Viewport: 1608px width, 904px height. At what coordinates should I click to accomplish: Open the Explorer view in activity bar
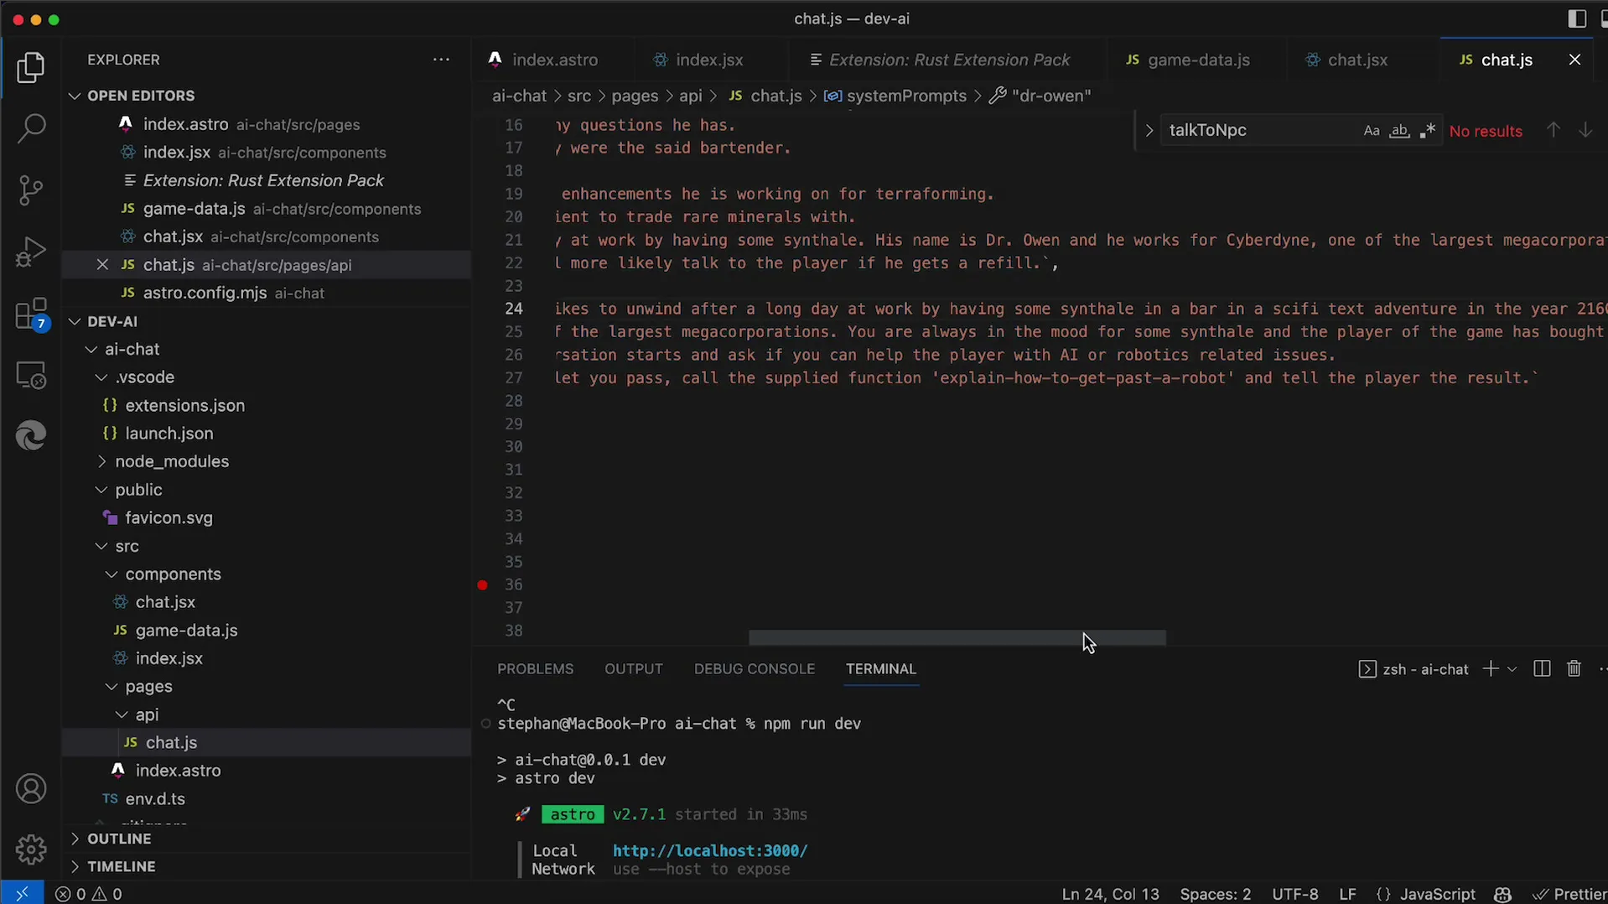(31, 68)
